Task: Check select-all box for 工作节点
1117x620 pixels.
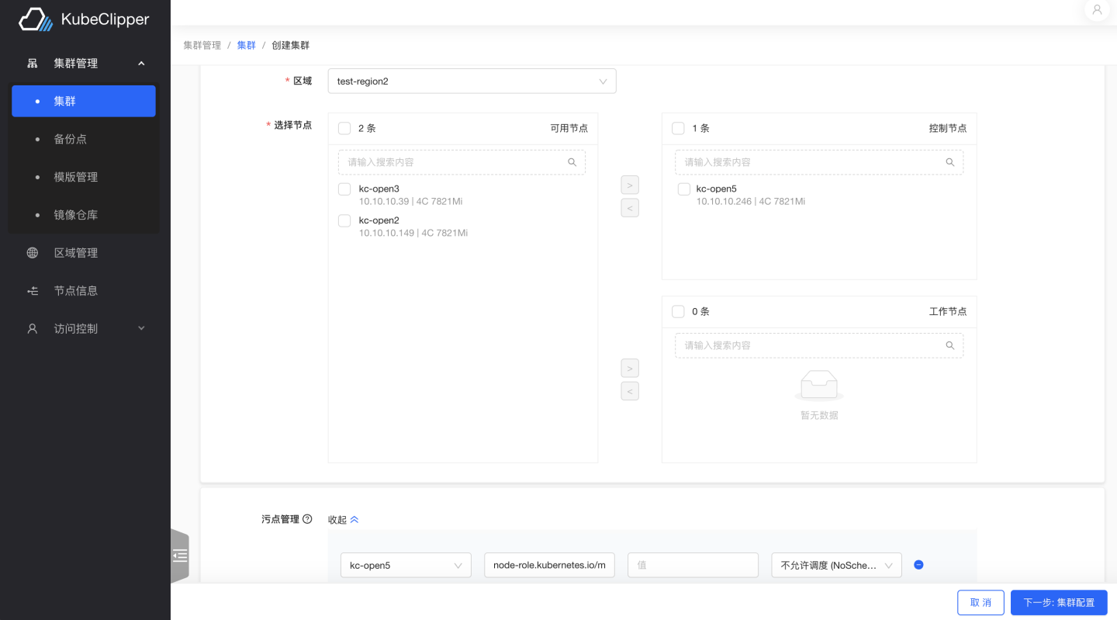Action: pyautogui.click(x=678, y=311)
